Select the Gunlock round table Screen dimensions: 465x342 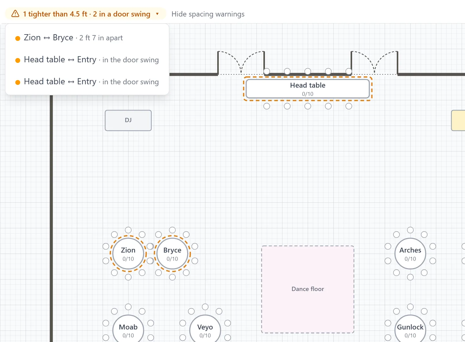(410, 329)
